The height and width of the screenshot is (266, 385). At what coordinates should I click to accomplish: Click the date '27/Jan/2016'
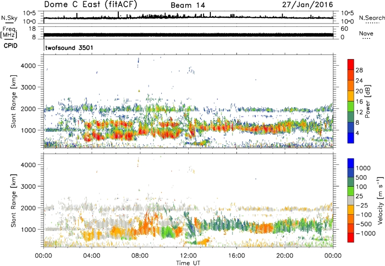308,5
